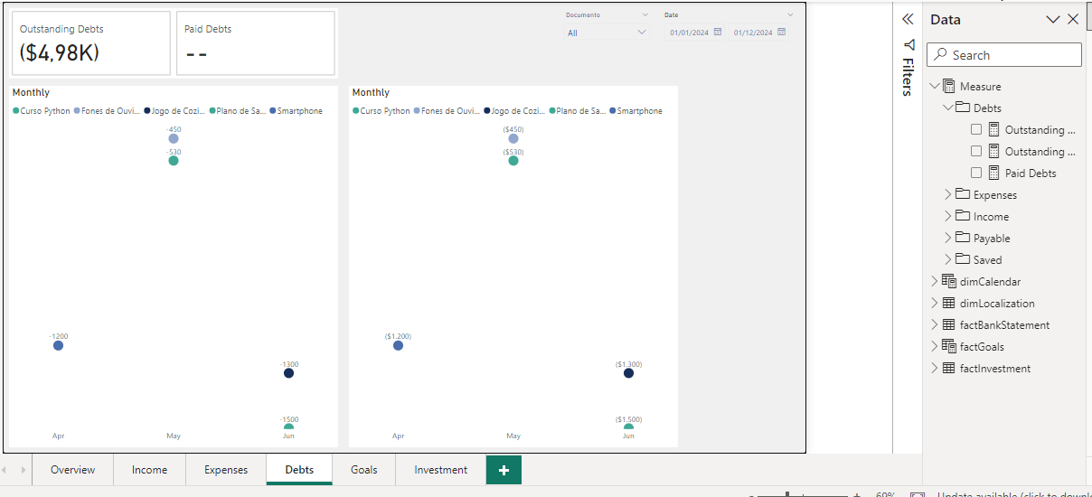
Task: Click the factBankStatement table icon
Action: (948, 324)
